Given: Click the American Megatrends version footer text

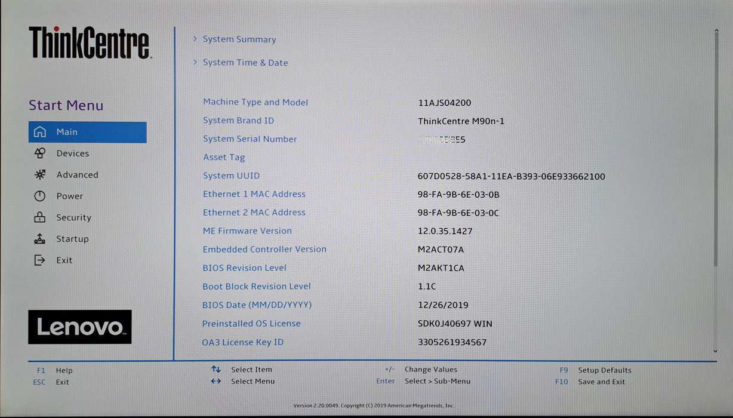Looking at the screenshot, I should [x=374, y=406].
